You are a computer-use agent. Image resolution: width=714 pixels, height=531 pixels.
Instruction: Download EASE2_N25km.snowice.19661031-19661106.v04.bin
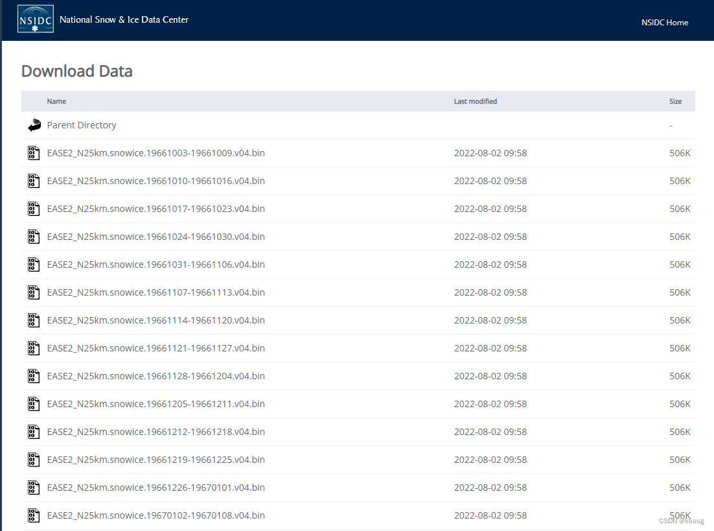[155, 265]
